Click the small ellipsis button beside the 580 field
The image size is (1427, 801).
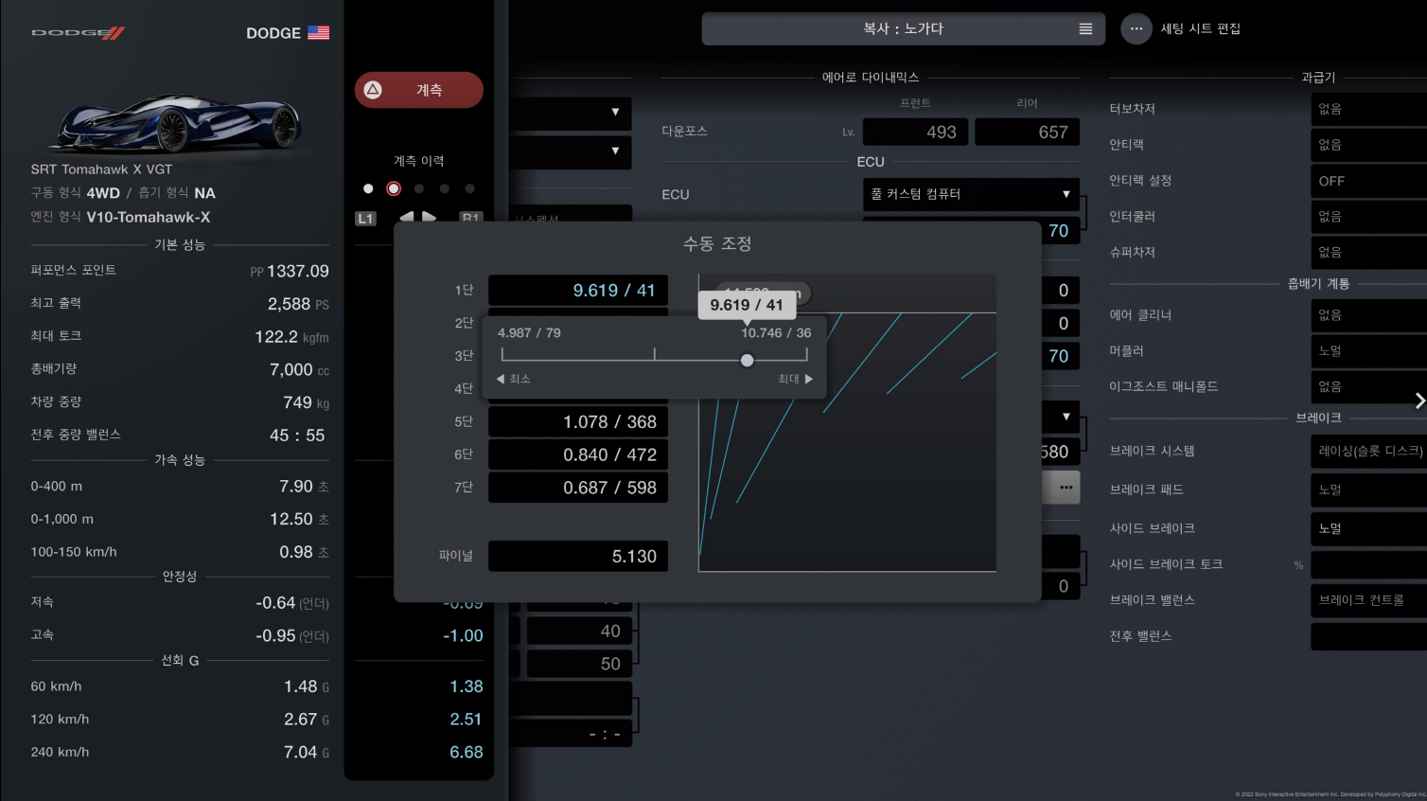[x=1066, y=488]
